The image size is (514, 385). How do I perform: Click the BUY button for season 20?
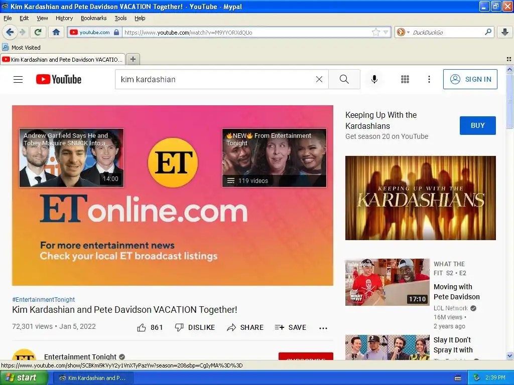coord(478,125)
